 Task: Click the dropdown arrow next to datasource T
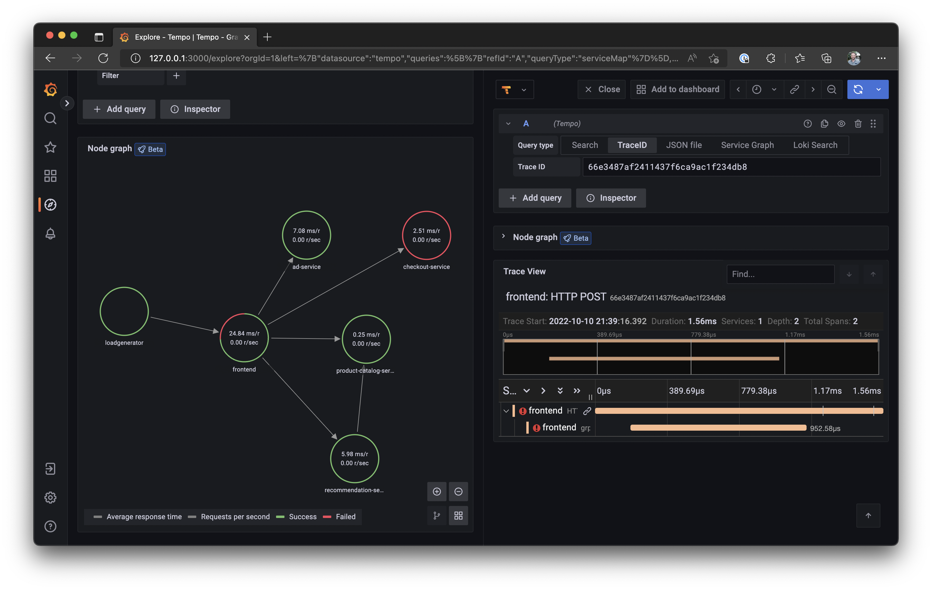click(x=523, y=89)
